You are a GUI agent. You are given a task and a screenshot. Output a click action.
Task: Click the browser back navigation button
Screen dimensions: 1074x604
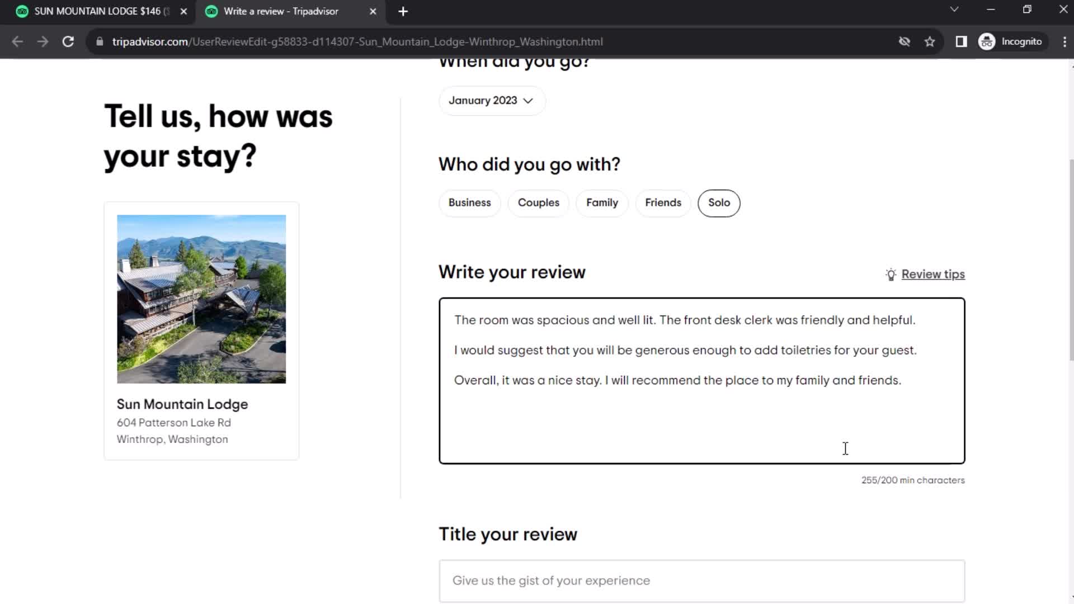[x=18, y=42]
